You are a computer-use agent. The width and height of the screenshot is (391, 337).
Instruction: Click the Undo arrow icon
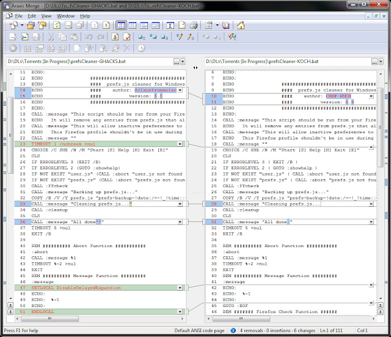(x=89, y=37)
